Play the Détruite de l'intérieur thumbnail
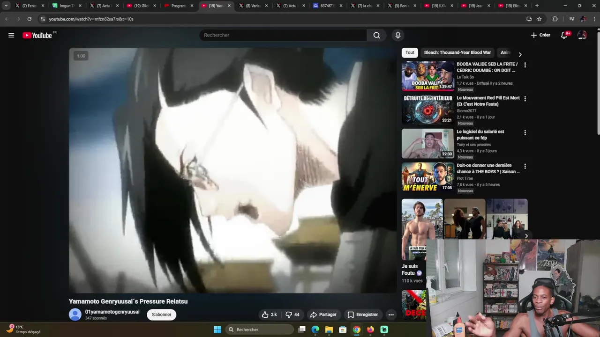Viewport: 600px width, 337px height. [x=427, y=110]
